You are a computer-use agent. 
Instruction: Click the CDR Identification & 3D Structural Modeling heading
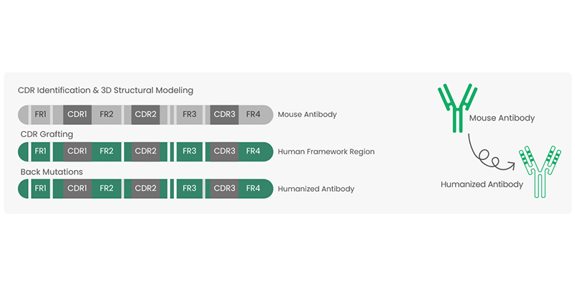106,90
